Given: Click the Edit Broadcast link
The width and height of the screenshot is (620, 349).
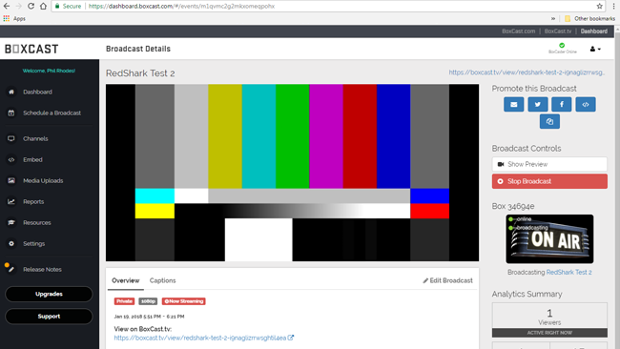Looking at the screenshot, I should tap(447, 280).
